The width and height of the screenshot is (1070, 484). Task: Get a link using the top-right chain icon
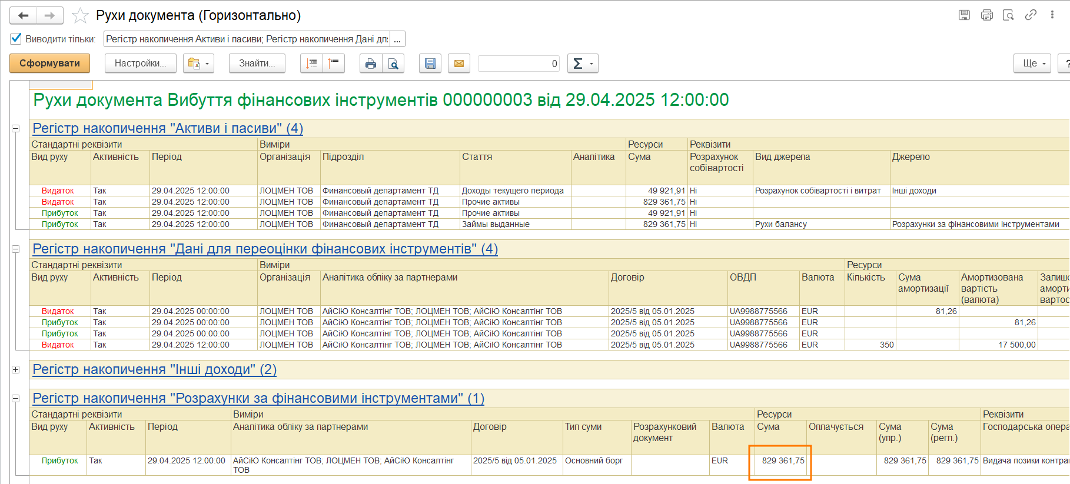[x=1031, y=15]
